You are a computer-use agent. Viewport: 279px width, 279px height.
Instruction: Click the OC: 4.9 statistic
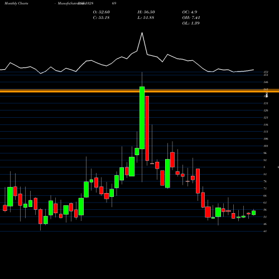(190, 12)
